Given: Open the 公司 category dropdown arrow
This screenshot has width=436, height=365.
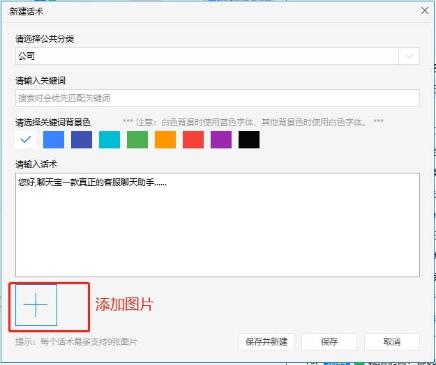Looking at the screenshot, I should 409,56.
